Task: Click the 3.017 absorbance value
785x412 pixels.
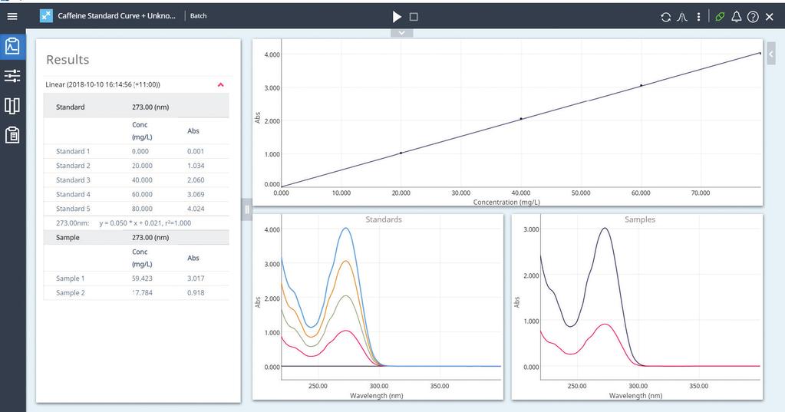Action: tap(196, 279)
